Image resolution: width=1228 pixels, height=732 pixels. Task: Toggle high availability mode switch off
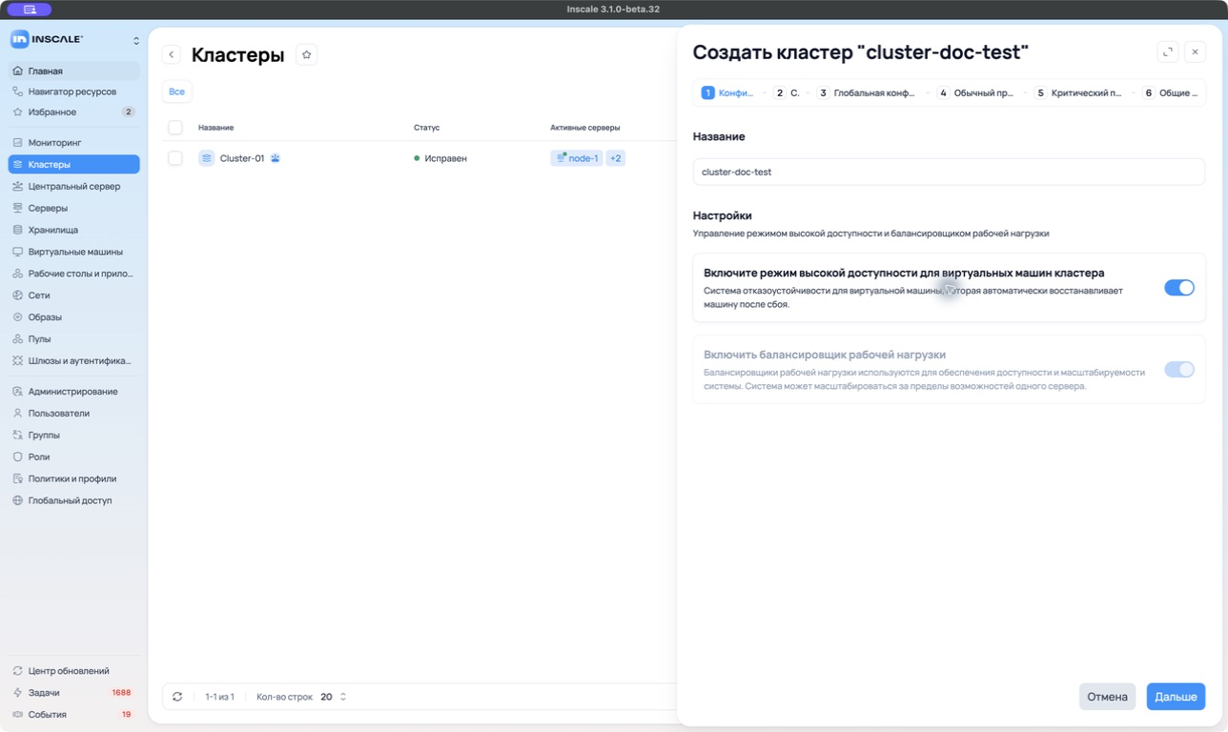point(1179,288)
